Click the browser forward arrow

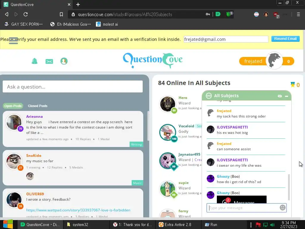16,14
